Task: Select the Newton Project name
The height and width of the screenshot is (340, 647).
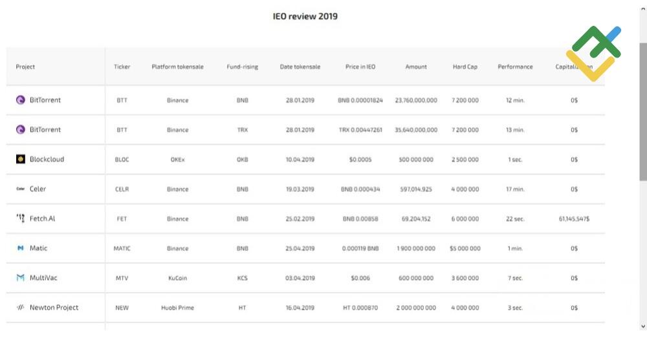Action: coord(54,308)
